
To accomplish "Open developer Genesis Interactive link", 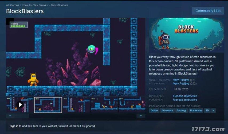I will [185, 96].
